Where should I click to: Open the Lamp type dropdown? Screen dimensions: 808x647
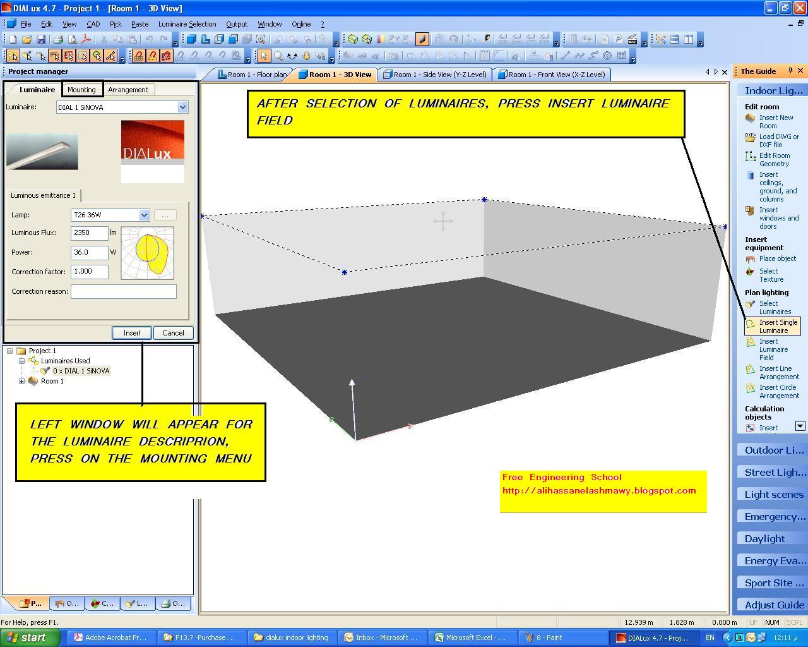point(144,215)
